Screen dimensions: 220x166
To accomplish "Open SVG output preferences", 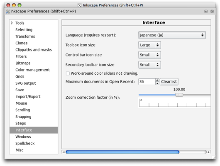I will click(x=26, y=83).
